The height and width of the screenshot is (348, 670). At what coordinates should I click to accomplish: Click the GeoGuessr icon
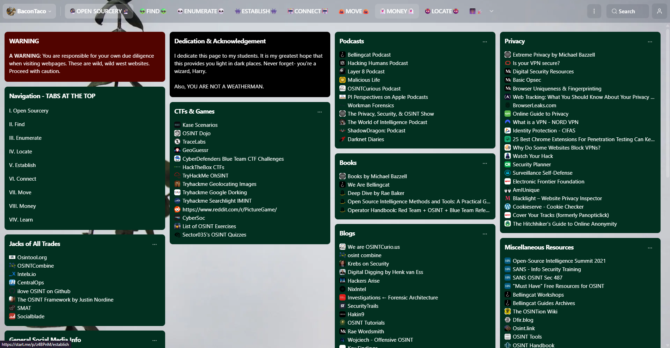(177, 150)
